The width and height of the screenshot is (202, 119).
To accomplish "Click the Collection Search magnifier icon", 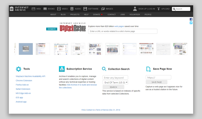I will pyautogui.click(x=104, y=69).
